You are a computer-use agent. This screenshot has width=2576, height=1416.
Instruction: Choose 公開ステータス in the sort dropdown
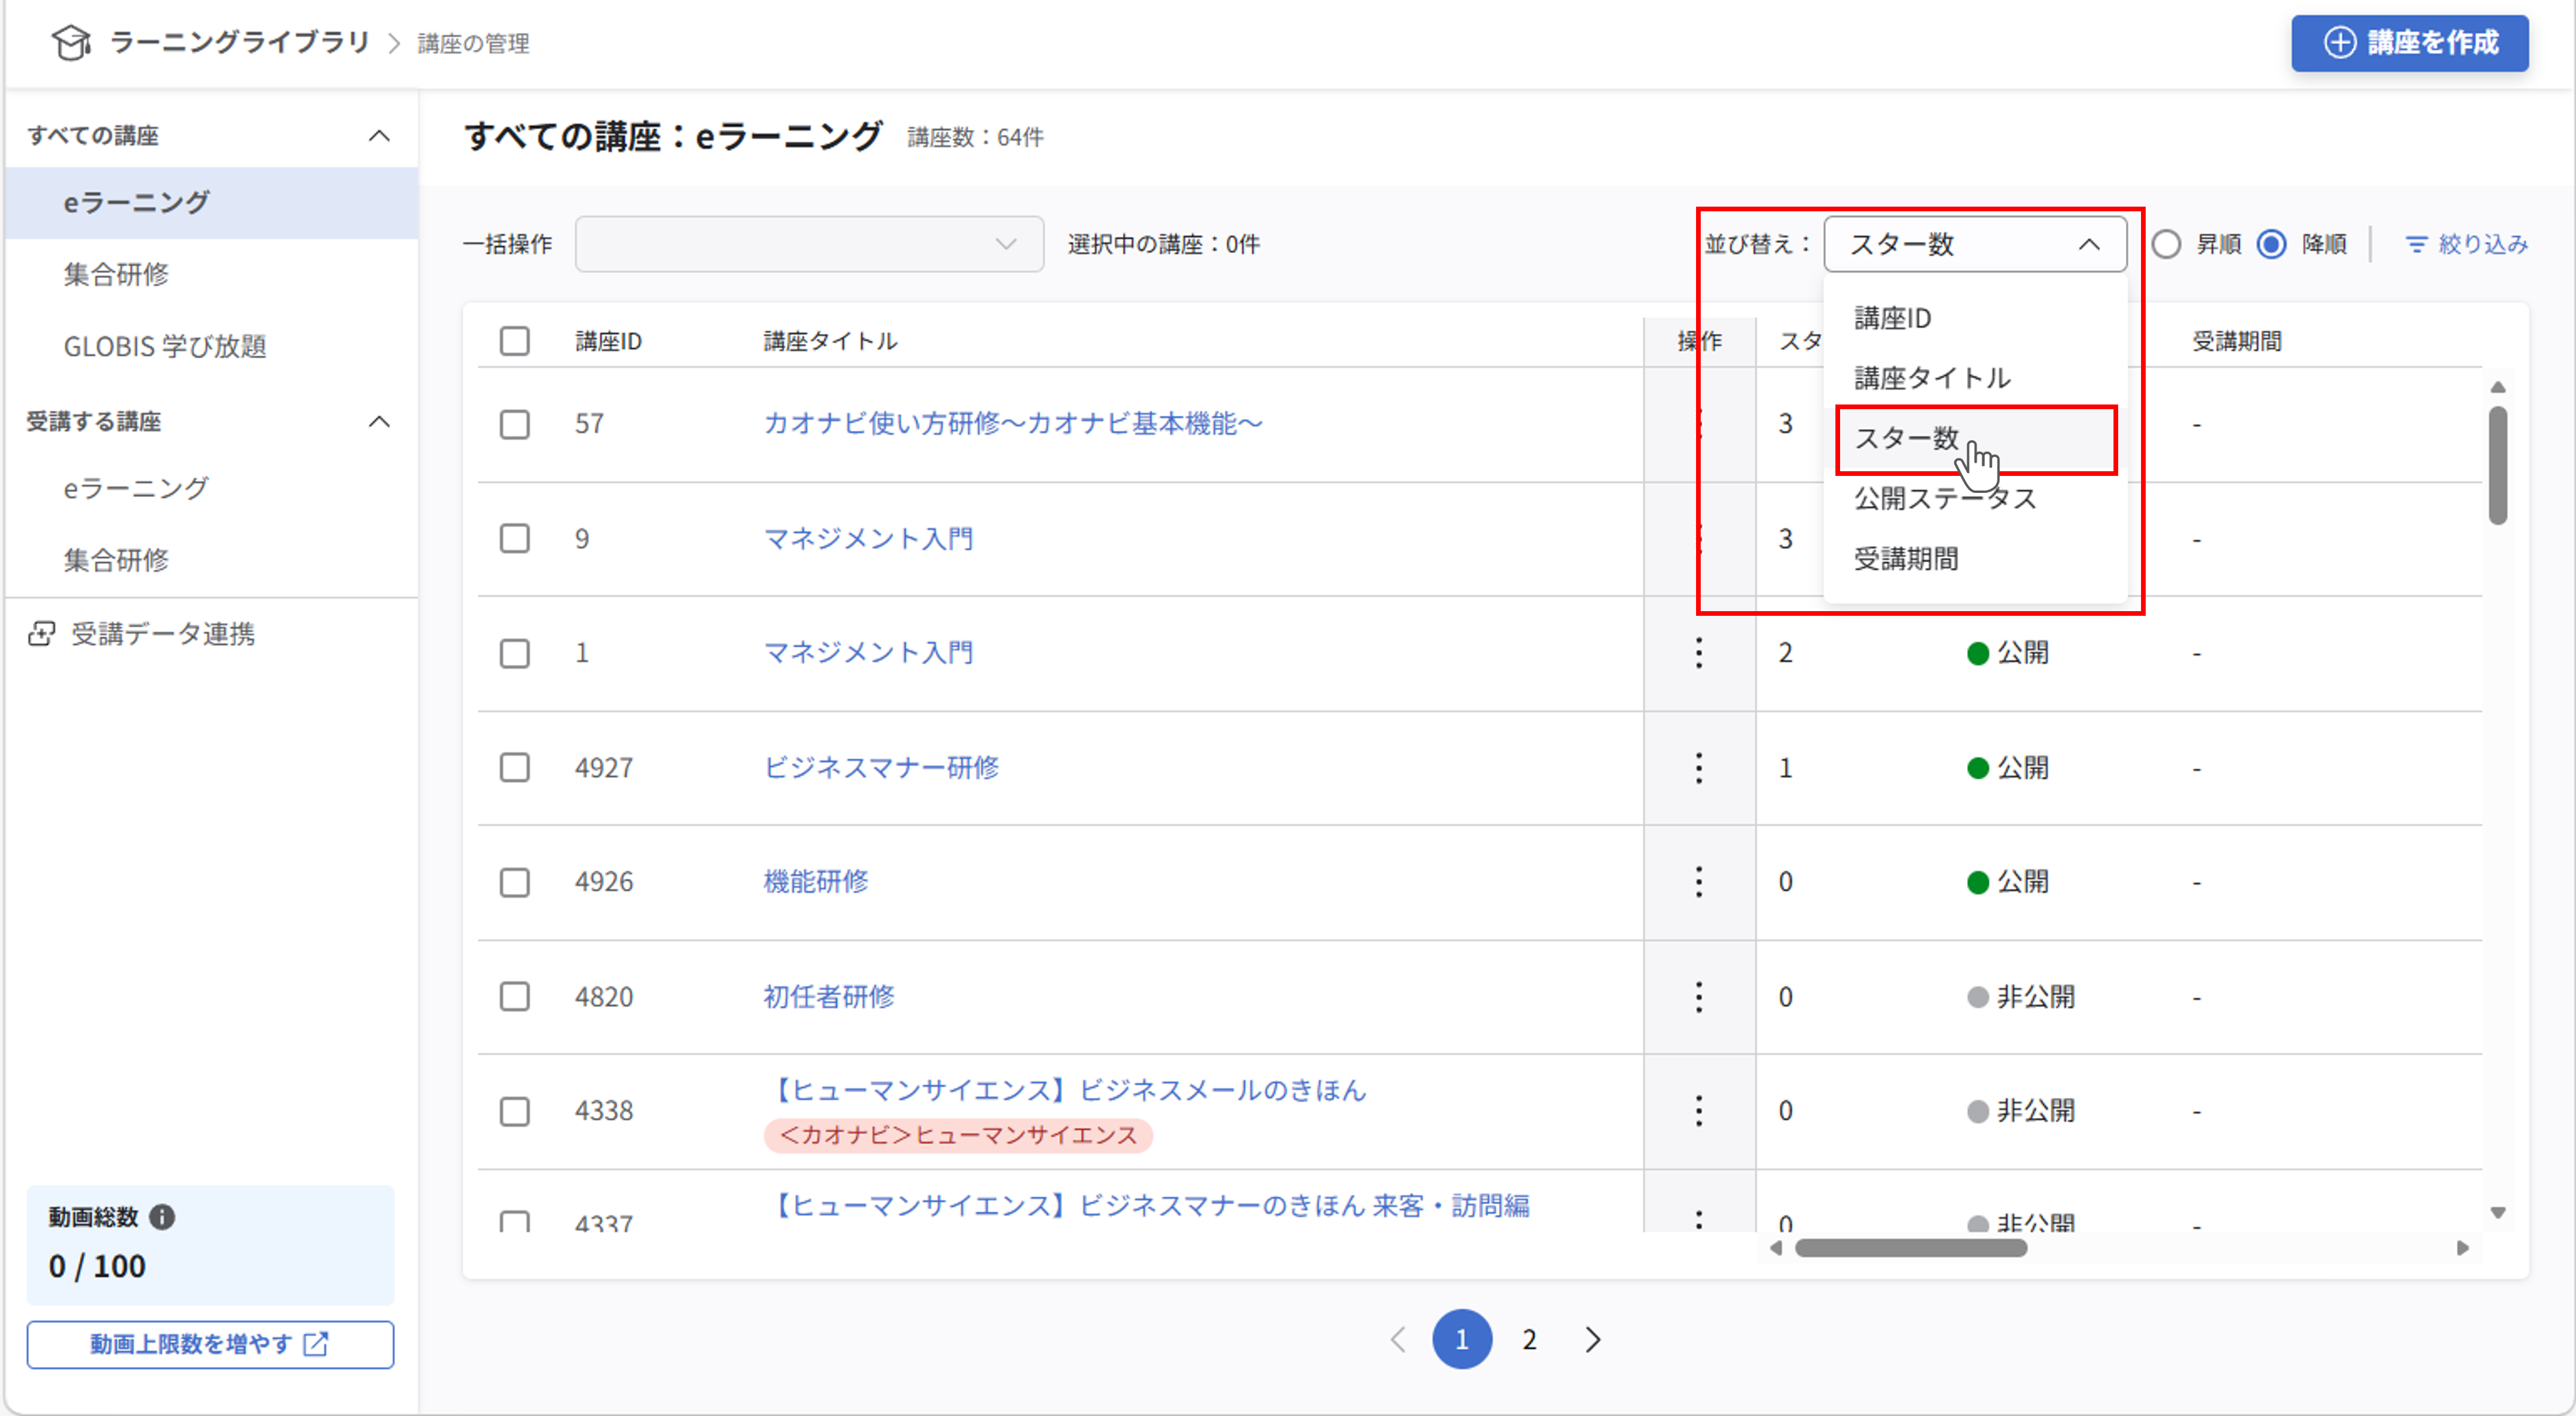click(1975, 498)
